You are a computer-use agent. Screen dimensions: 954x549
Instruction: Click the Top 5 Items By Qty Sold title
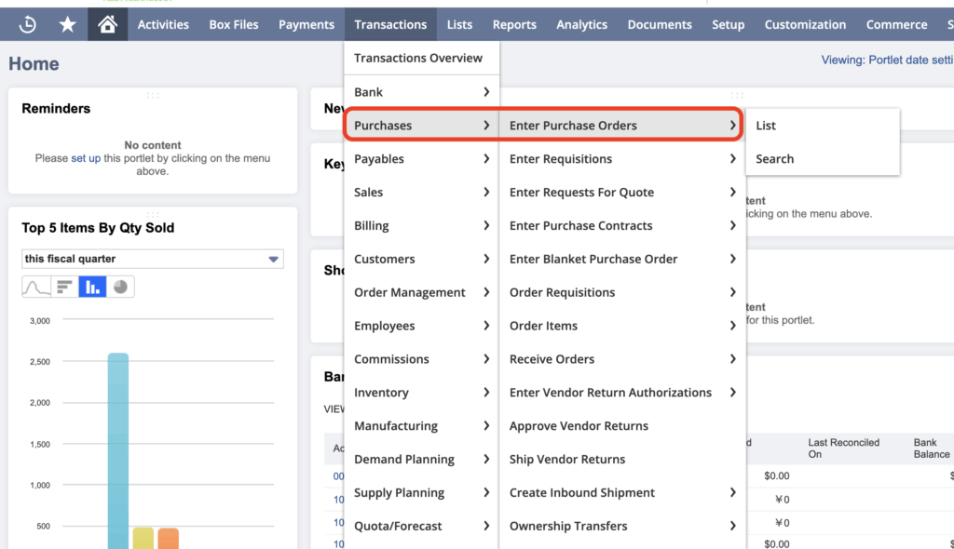point(98,228)
